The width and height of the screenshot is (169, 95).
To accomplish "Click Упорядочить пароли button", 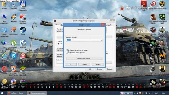I will 84,59.
